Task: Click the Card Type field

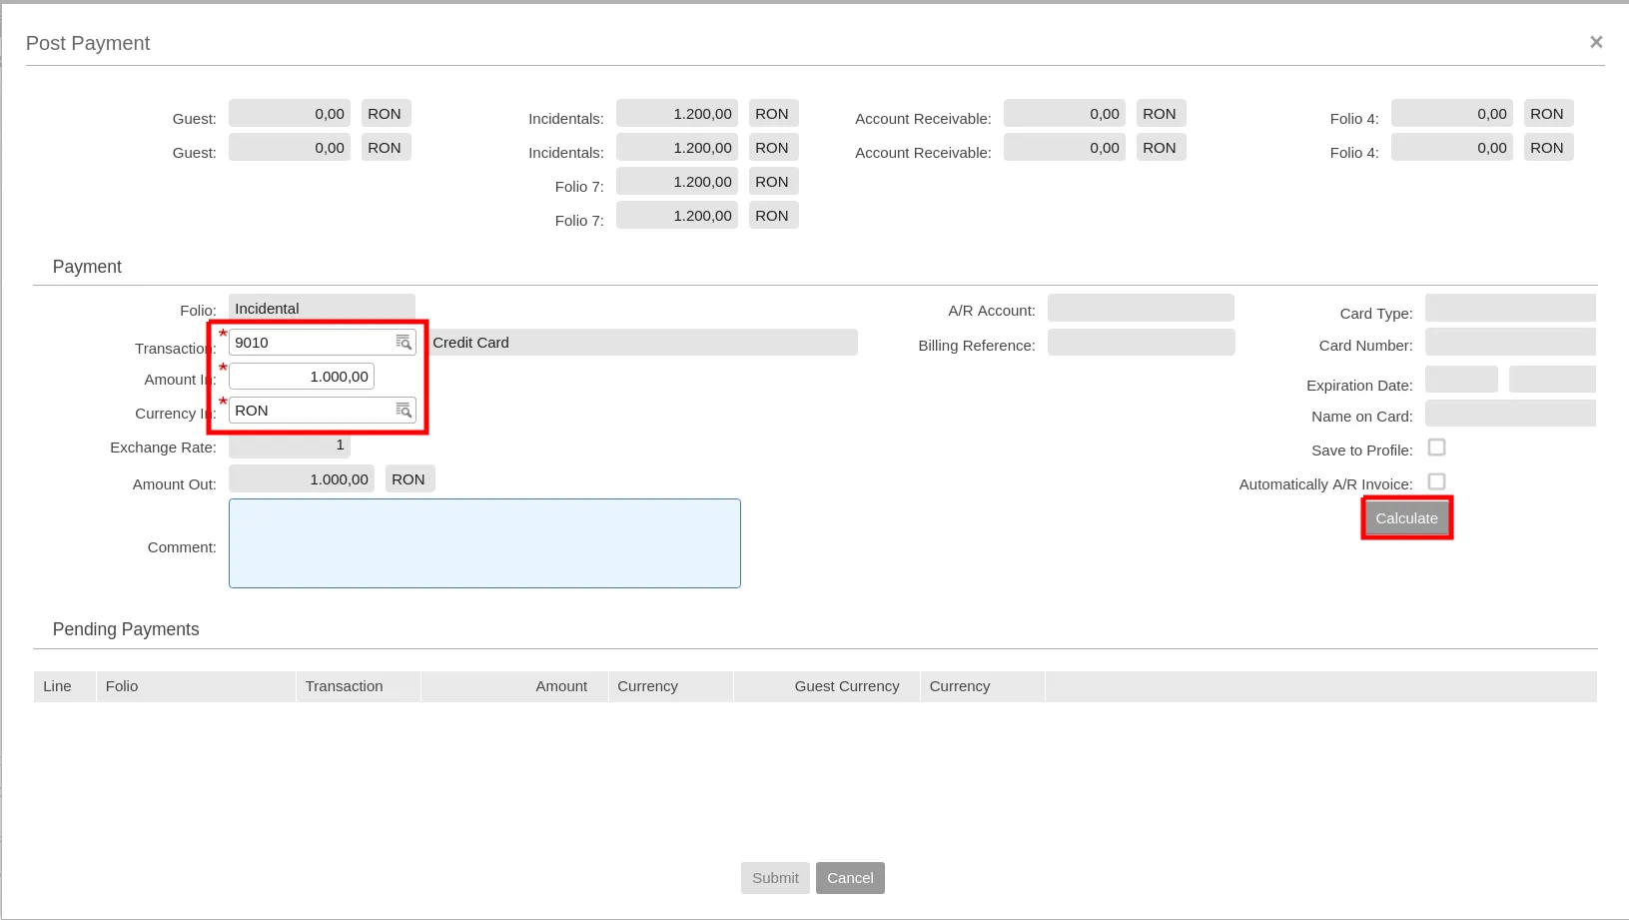Action: click(x=1510, y=308)
